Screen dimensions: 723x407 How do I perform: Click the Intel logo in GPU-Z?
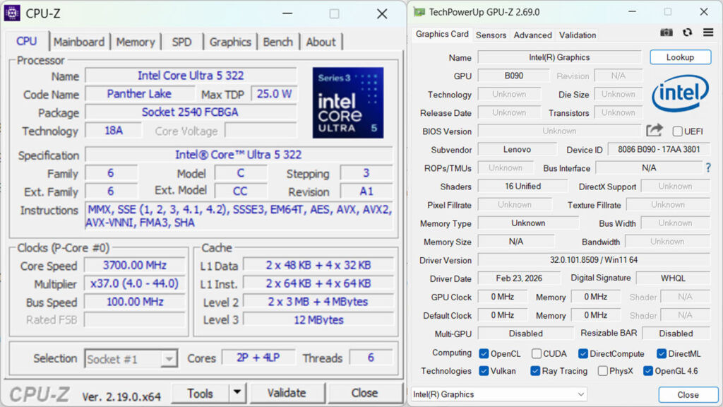(680, 93)
